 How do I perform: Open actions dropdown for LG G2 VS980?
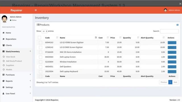point(172,43)
